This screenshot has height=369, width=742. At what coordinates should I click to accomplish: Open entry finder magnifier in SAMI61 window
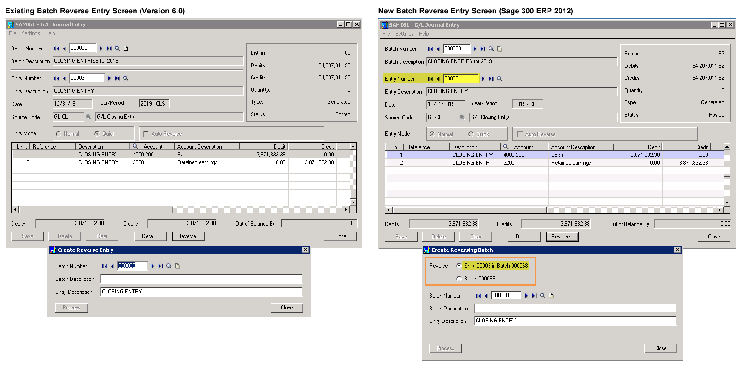tap(500, 79)
